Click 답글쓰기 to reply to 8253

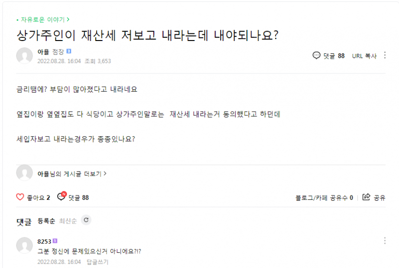pyautogui.click(x=97, y=262)
